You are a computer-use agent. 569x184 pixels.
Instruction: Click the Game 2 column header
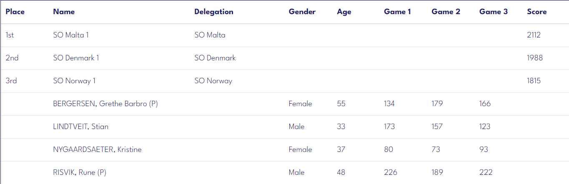point(446,12)
